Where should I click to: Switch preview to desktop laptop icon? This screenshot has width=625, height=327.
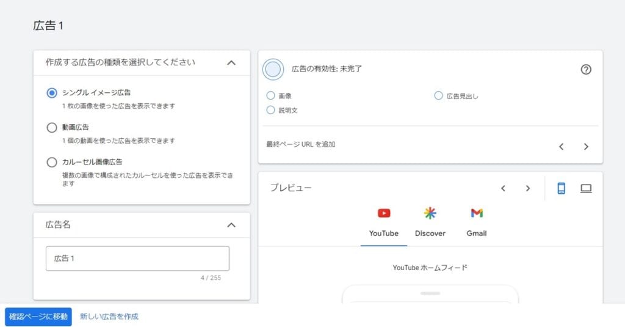[x=585, y=188]
